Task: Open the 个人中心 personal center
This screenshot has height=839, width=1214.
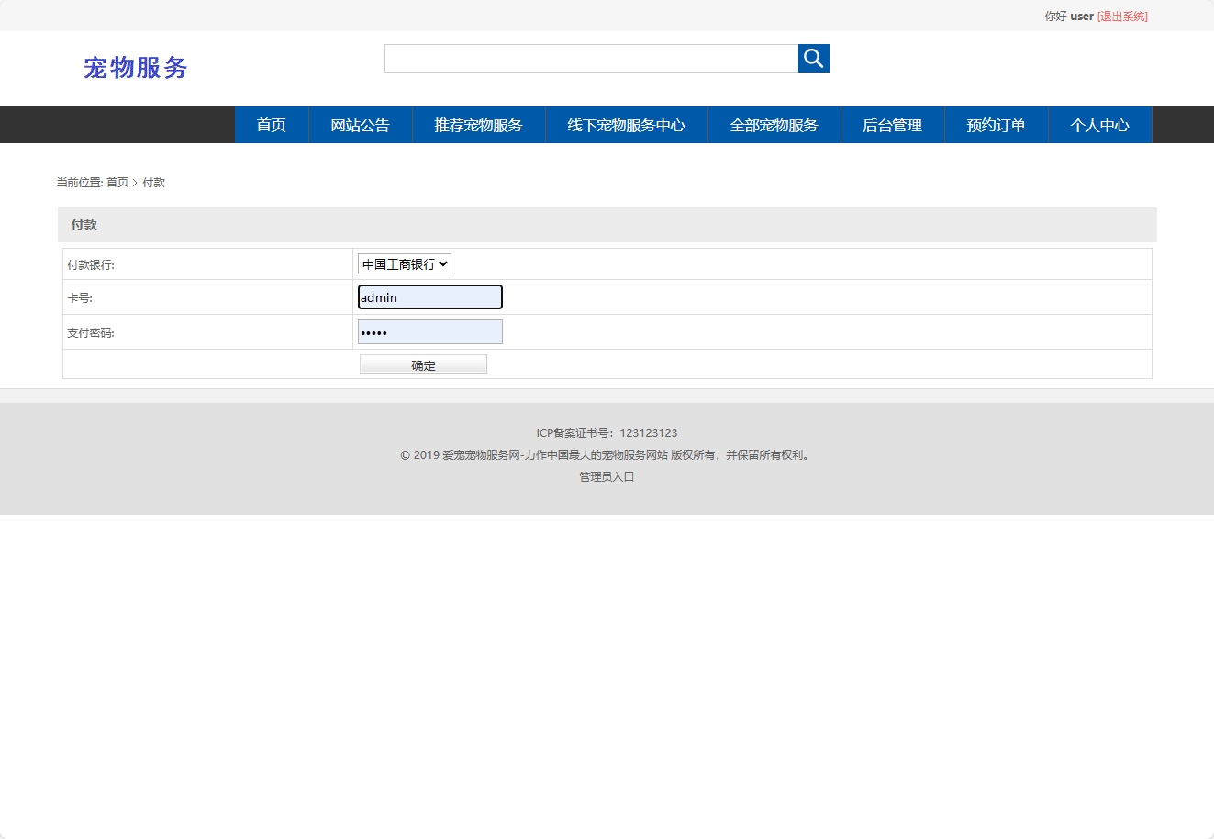Action: [x=1099, y=125]
